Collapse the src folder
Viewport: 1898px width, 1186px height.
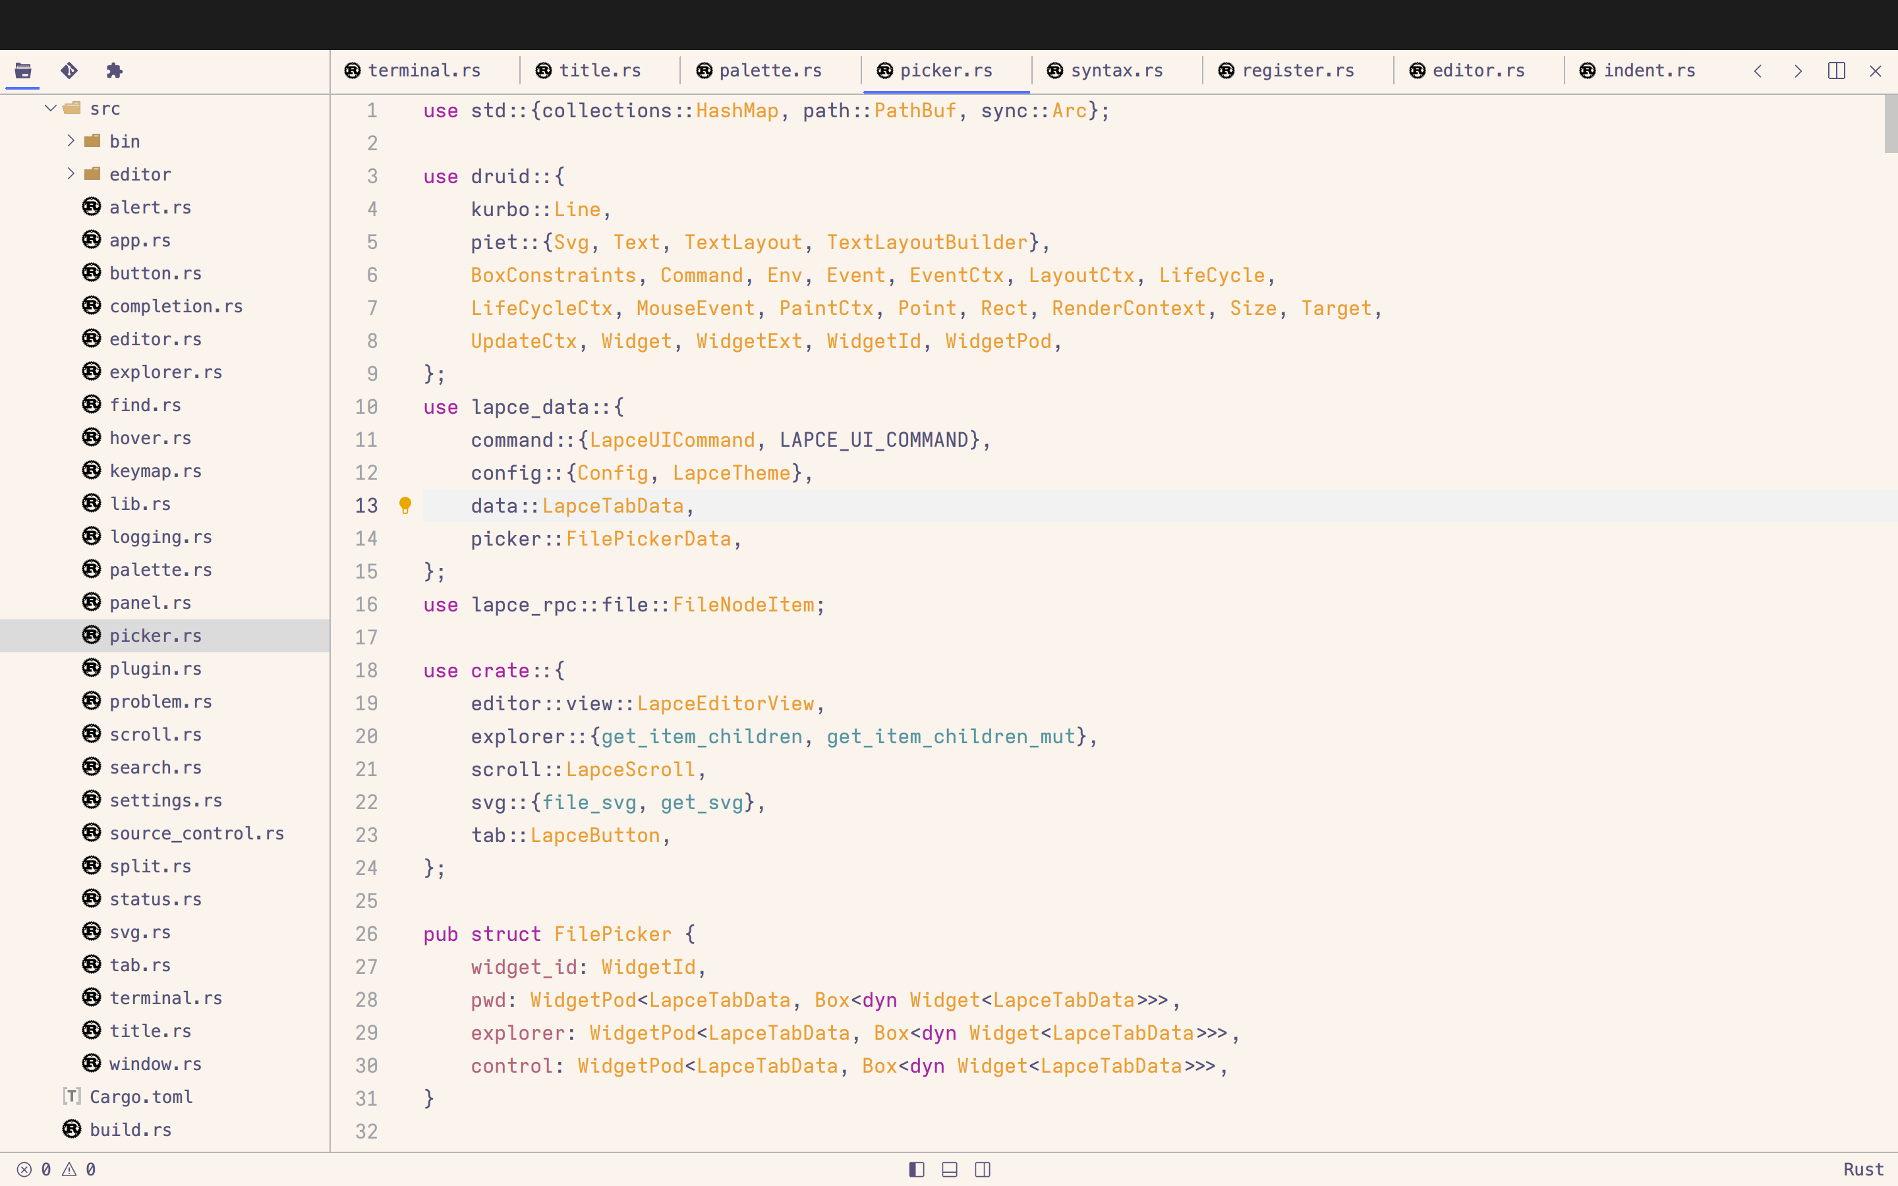(51, 108)
